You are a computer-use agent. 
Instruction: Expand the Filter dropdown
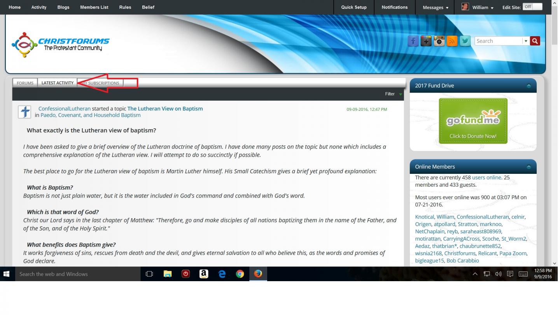[394, 94]
